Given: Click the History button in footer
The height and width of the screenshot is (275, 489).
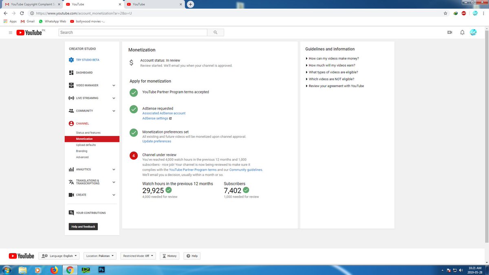Looking at the screenshot, I should pyautogui.click(x=169, y=256).
